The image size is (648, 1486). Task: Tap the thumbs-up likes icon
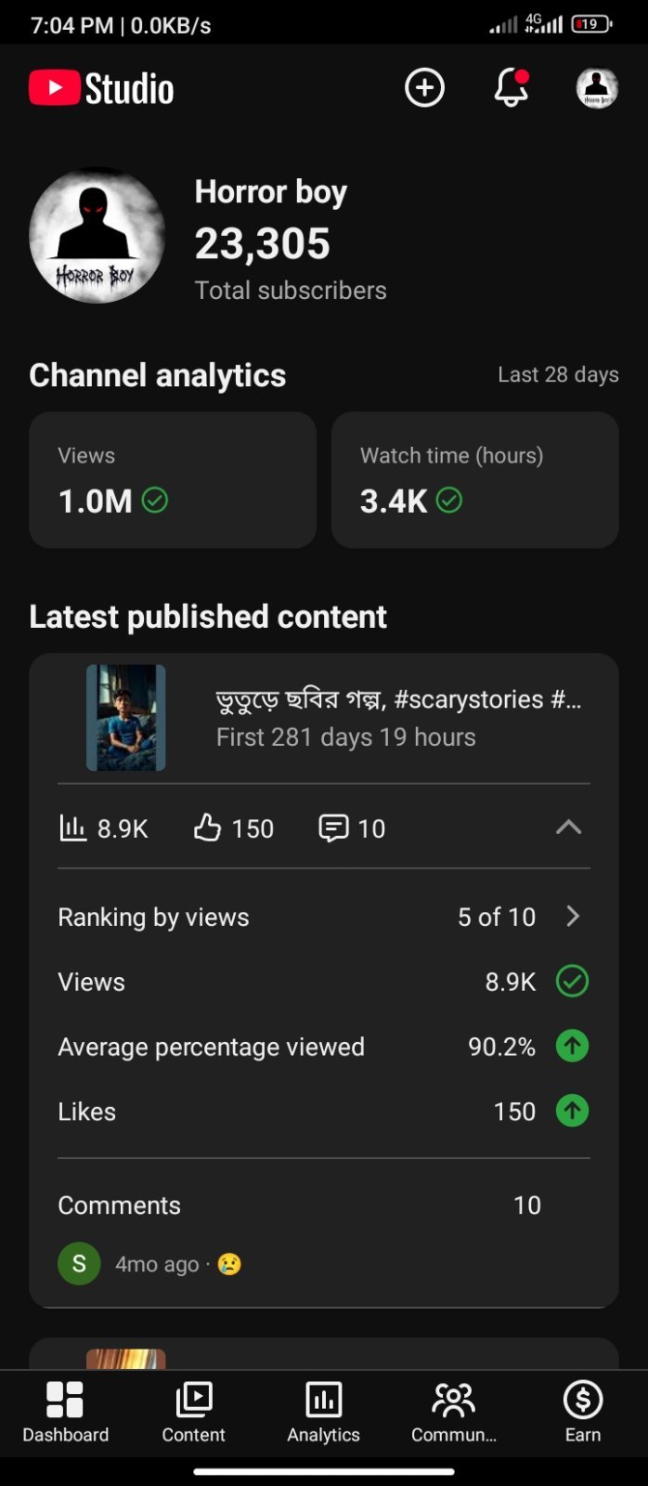click(x=207, y=828)
